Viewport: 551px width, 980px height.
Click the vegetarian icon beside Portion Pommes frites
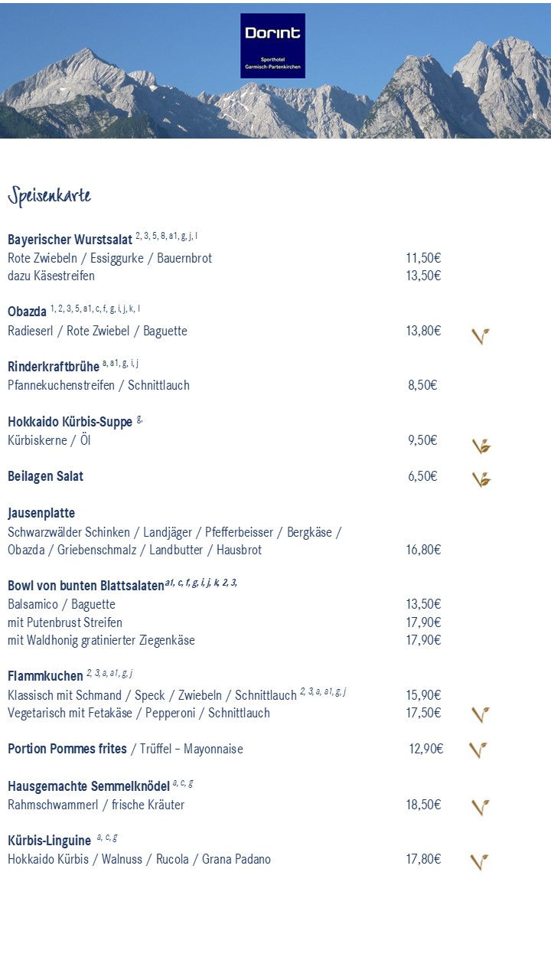click(478, 750)
